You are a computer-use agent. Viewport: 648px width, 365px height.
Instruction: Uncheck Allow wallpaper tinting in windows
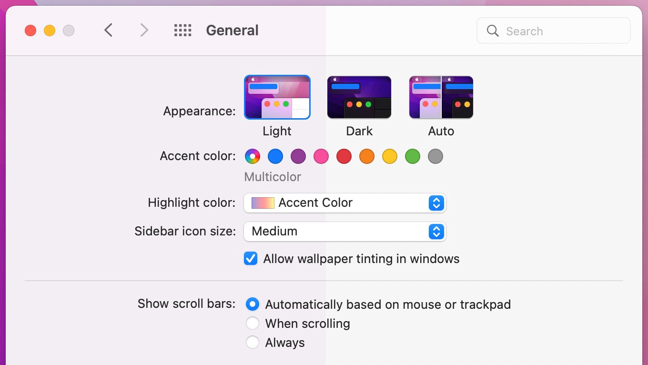[x=251, y=259]
